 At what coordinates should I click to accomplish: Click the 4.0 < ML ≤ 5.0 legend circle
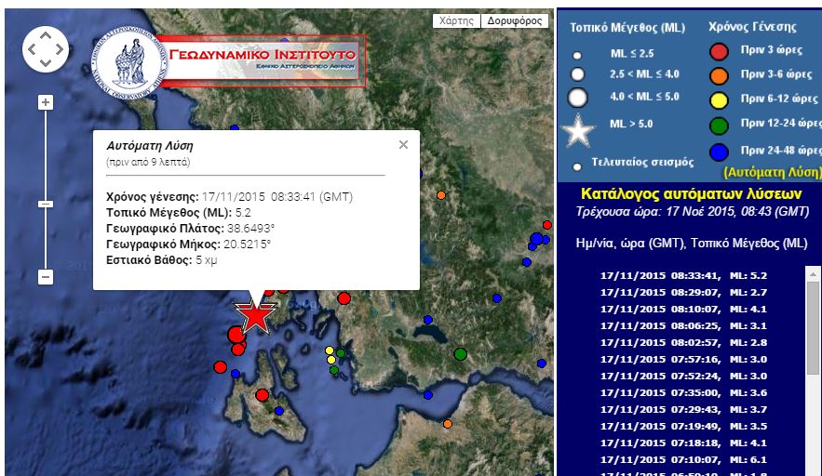click(578, 98)
